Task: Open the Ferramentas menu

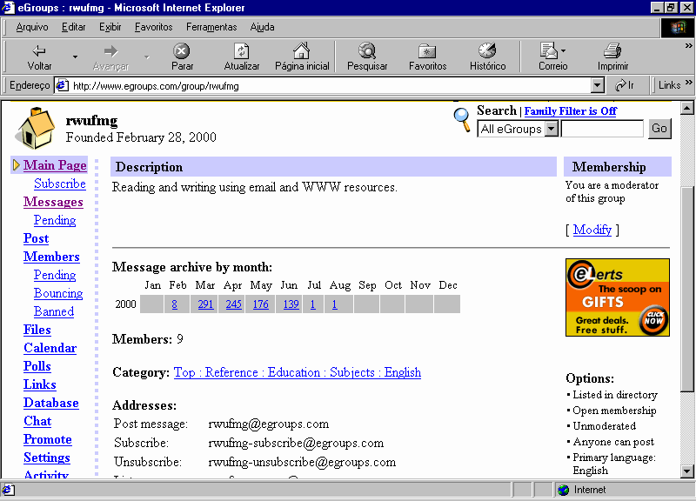Action: tap(211, 27)
